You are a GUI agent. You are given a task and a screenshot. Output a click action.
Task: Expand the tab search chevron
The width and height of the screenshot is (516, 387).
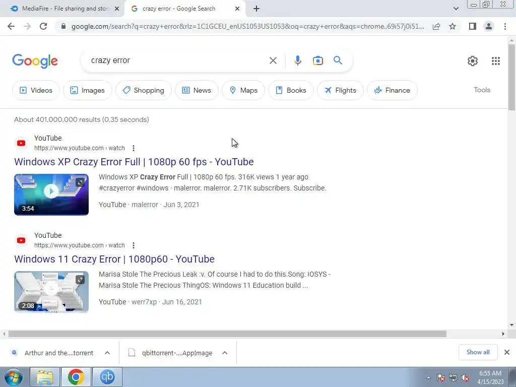pos(456,9)
